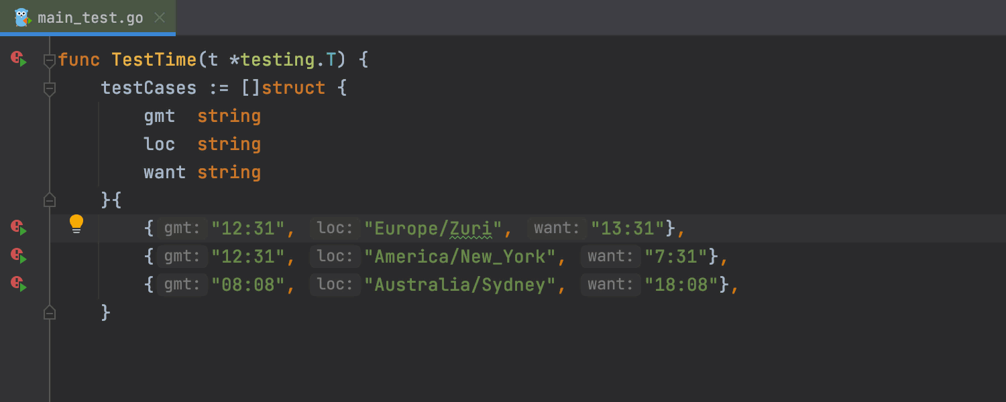Click the misspelled "Europe/Zuri" string
The width and height of the screenshot is (1006, 402).
click(433, 228)
